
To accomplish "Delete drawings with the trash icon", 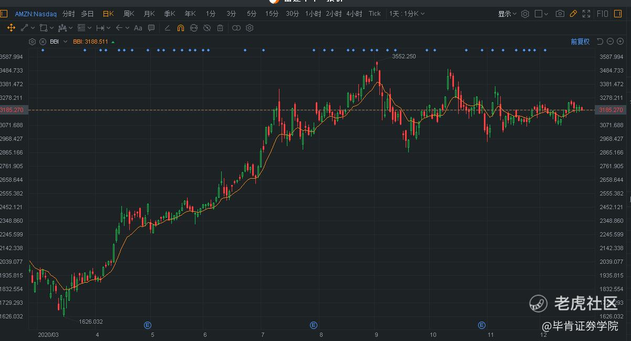I will (x=220, y=28).
